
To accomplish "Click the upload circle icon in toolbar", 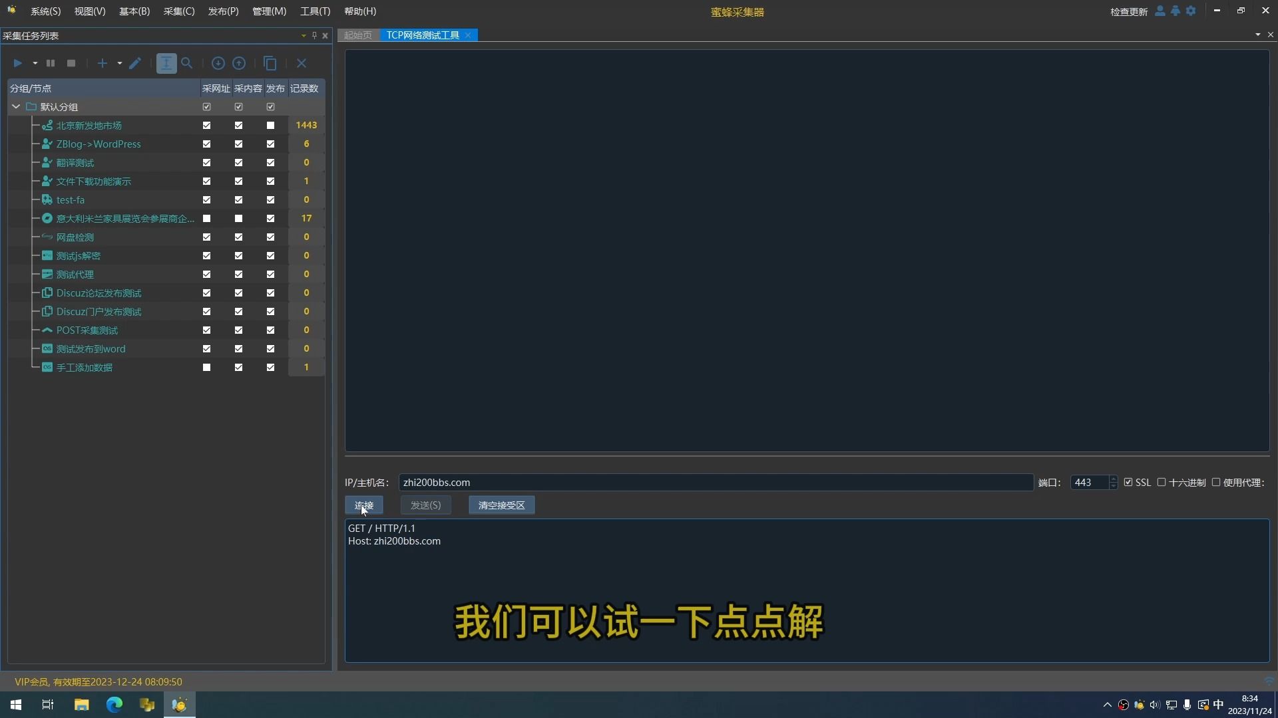I will point(239,63).
